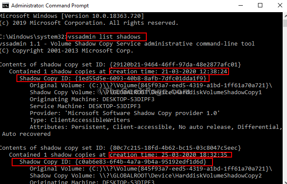
Task: Click the creation time 25-03-2020 18:32:35
Action: click(x=169, y=154)
